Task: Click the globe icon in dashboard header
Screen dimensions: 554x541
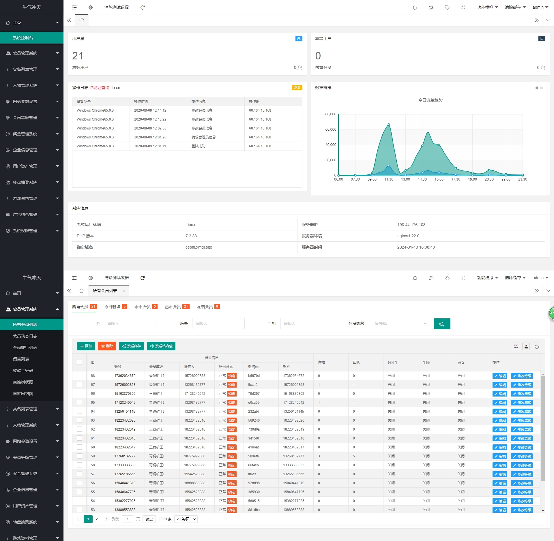Action: (x=91, y=7)
